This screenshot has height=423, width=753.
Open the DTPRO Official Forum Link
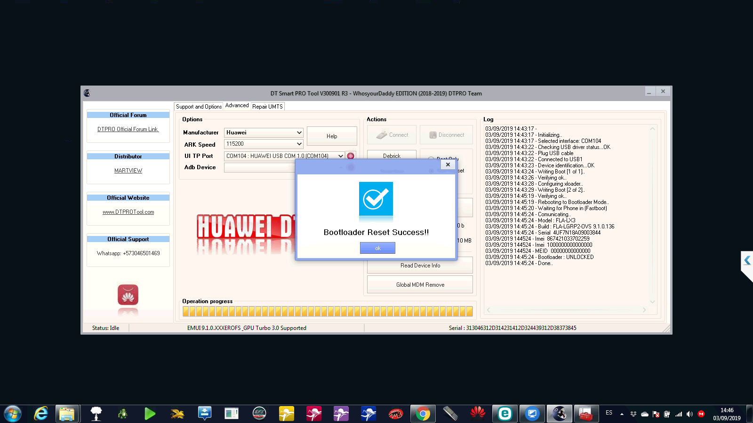[x=128, y=129]
